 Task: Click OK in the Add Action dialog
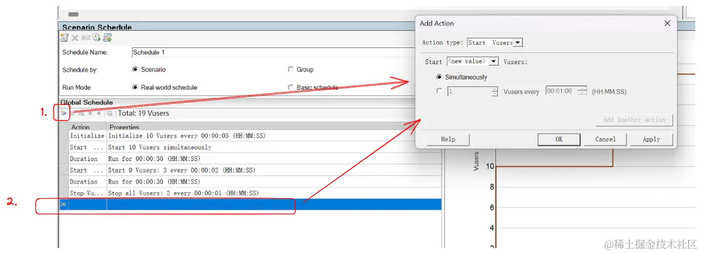(559, 139)
